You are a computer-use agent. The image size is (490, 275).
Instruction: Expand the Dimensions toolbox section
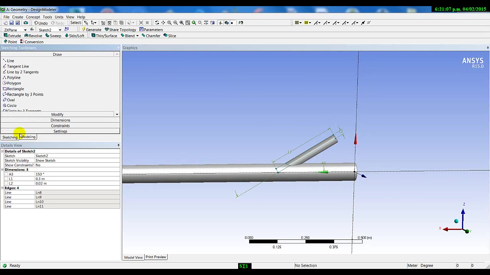click(60, 120)
